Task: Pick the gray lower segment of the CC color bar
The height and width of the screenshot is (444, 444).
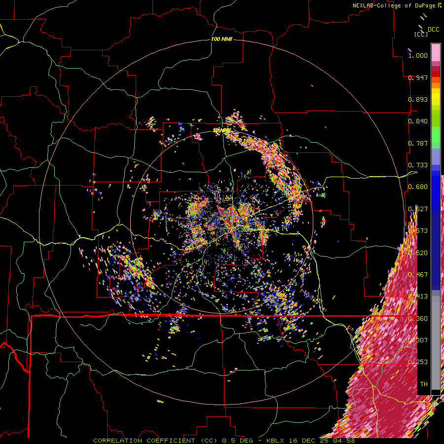Action: point(436,344)
